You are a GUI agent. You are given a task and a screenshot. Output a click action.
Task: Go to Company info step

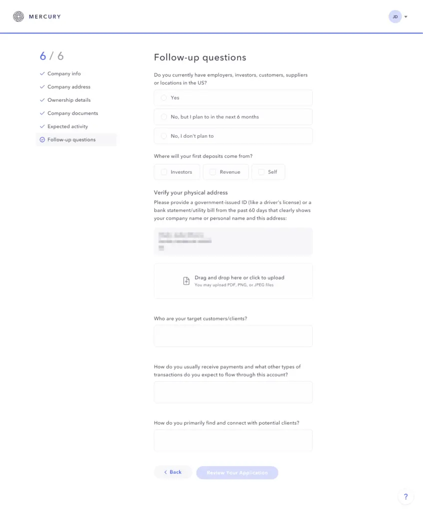click(64, 74)
